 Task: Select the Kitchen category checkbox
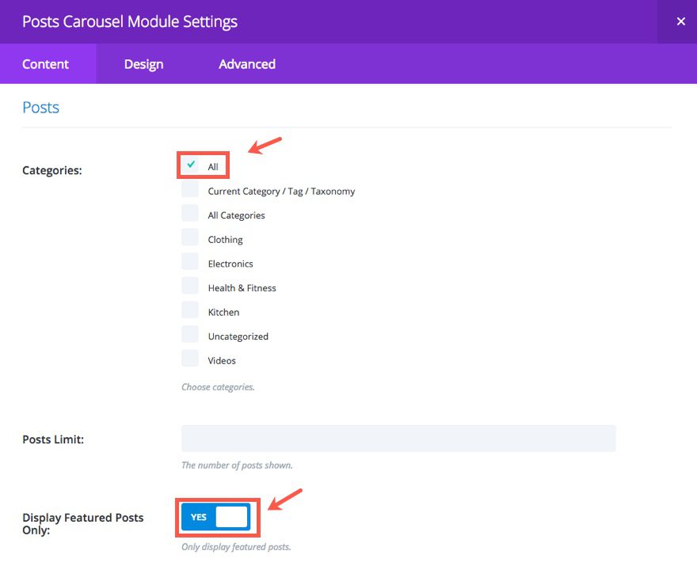190,310
